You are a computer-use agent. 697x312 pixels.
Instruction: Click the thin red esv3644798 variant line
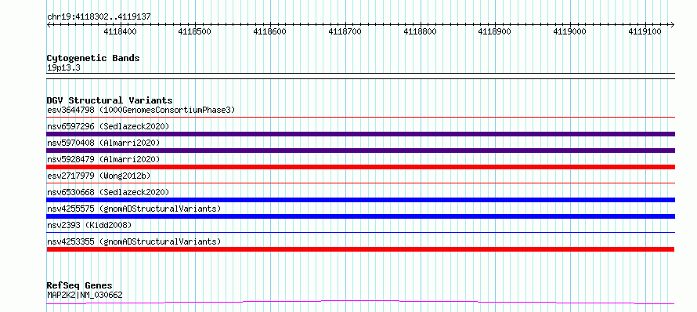click(360, 117)
